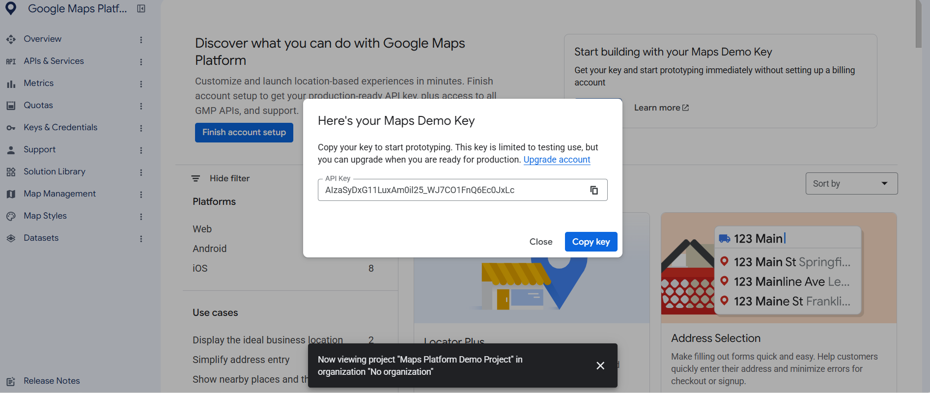Open Map Management more options menu
The width and height of the screenshot is (930, 393).
pyautogui.click(x=141, y=195)
